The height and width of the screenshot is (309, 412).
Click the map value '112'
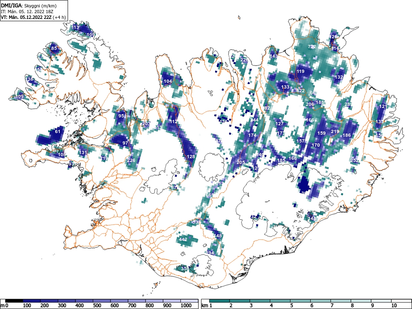[x=173, y=122]
